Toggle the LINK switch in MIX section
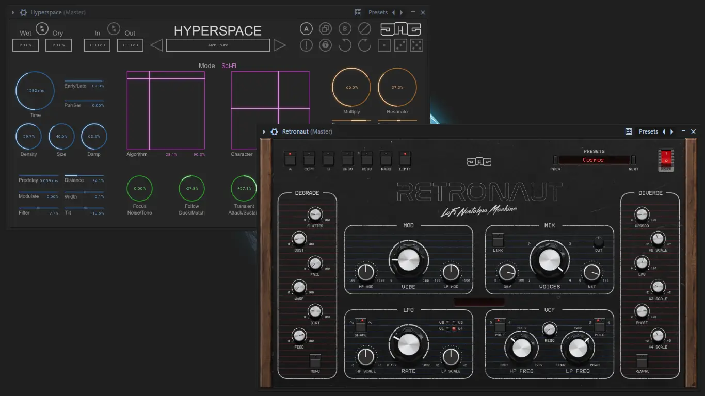 (498, 240)
